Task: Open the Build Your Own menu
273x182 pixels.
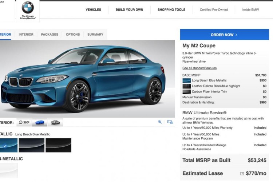Action: pos(129,10)
